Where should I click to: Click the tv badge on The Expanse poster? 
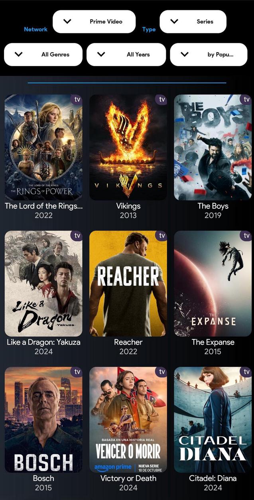[246, 235]
